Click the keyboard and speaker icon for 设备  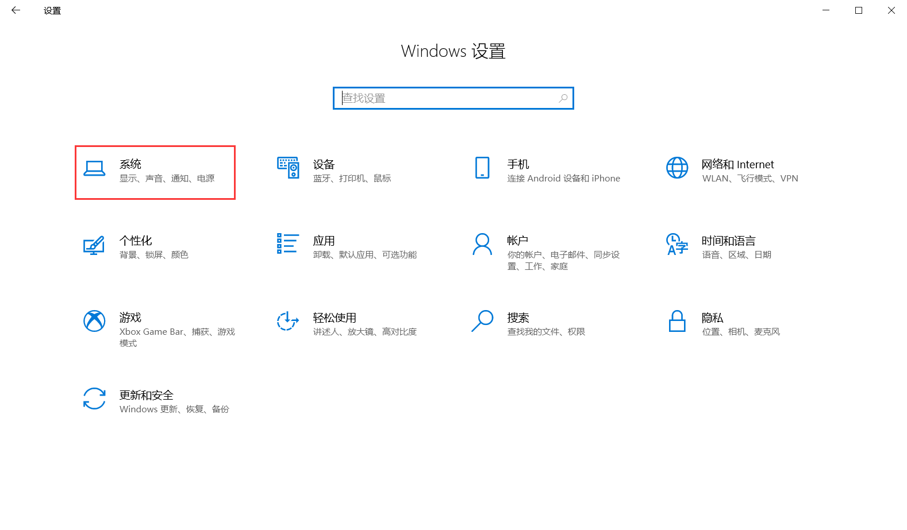coord(288,168)
